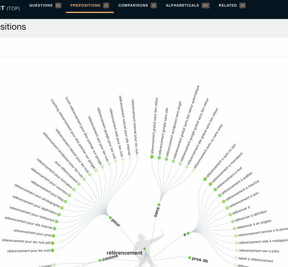This screenshot has width=288, height=267.
Task: Click dot for 'référencement a quoi ca sert'
Action: (x=205, y=179)
